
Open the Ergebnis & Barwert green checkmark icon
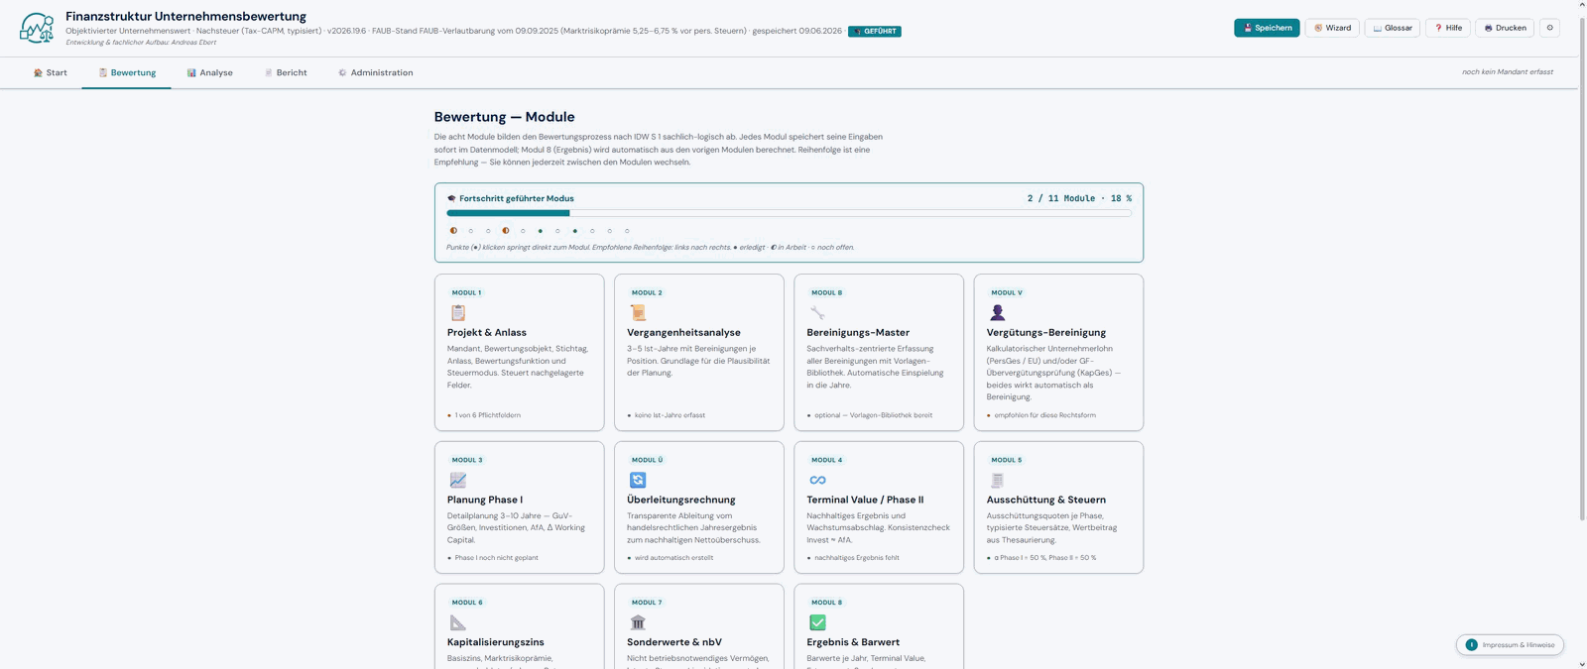(x=817, y=622)
